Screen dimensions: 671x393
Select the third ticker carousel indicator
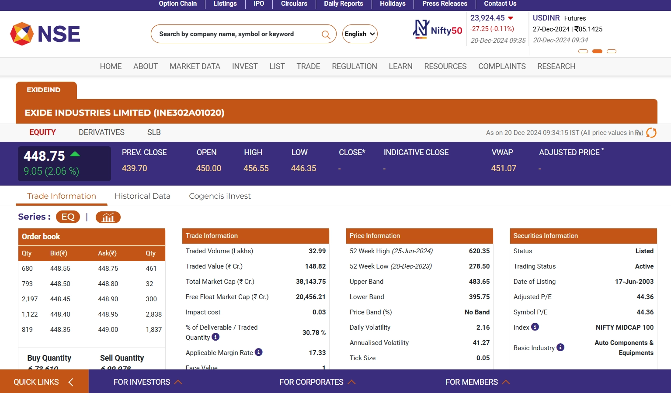(612, 52)
